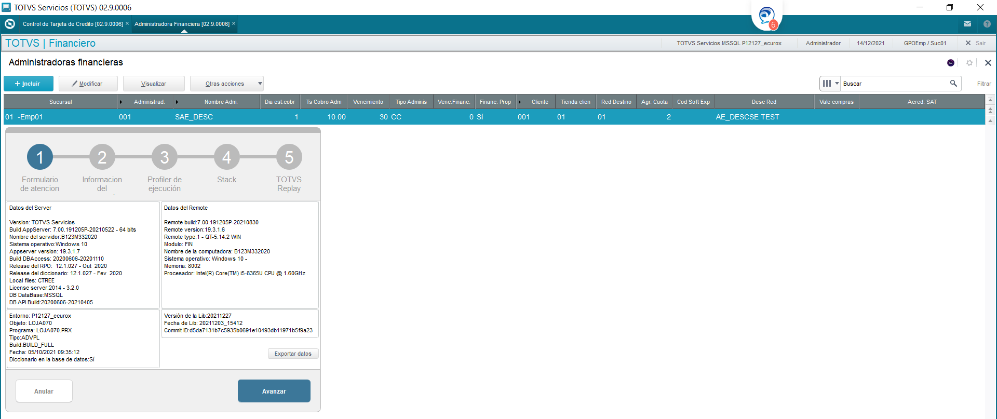The height and width of the screenshot is (419, 997).
Task: Open the help question mark icon
Action: [987, 24]
